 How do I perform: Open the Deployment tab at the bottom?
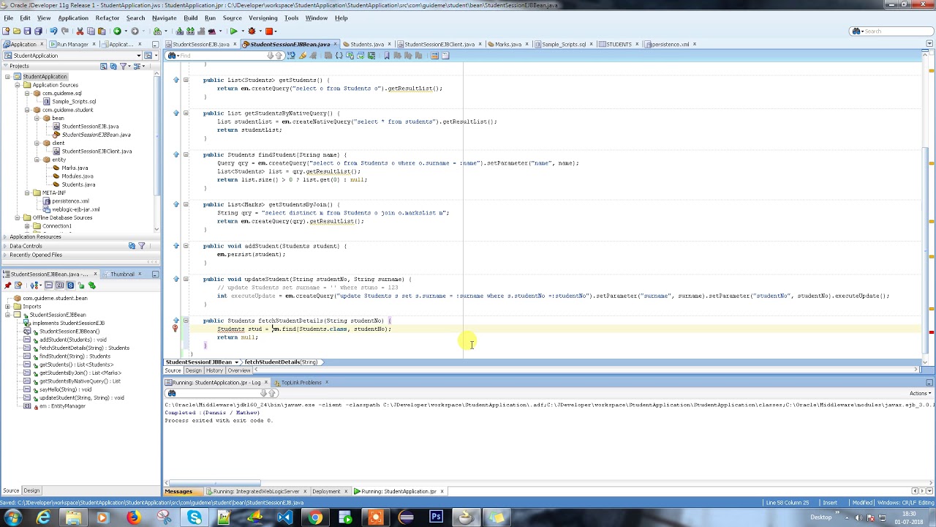click(326, 491)
